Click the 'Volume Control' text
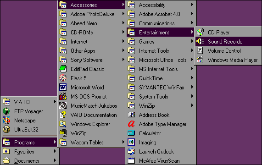 224,51
